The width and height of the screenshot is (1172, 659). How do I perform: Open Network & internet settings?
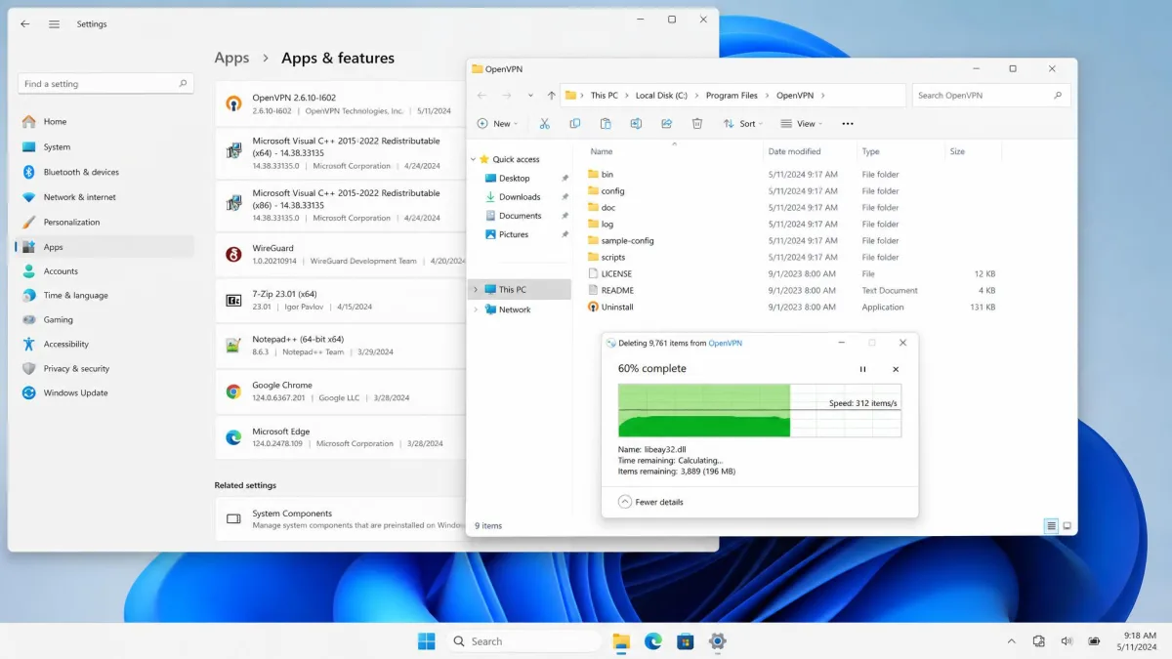point(105,197)
